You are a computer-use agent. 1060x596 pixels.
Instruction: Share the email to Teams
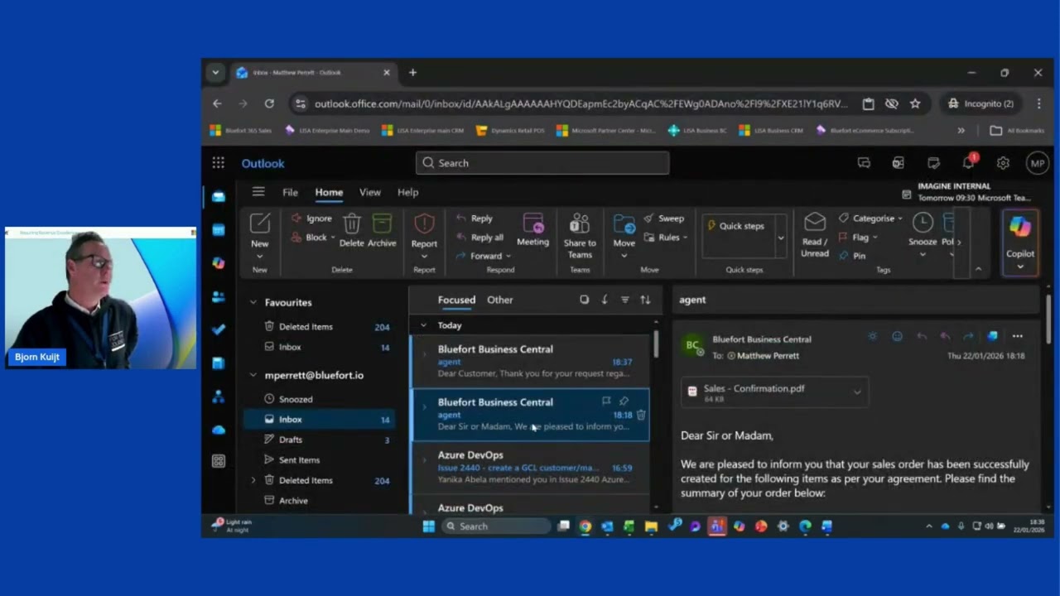(580, 236)
